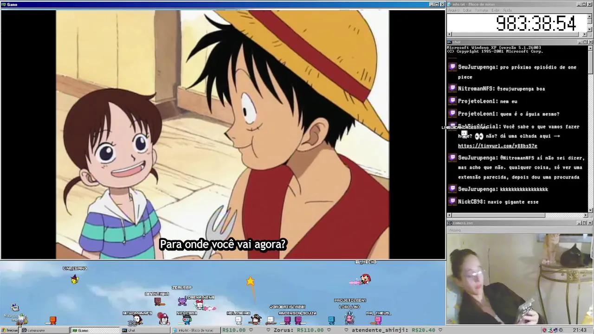Screen dimensions: 594x334
Task: Click the yellow shooting star in overlay
Action: (251, 281)
